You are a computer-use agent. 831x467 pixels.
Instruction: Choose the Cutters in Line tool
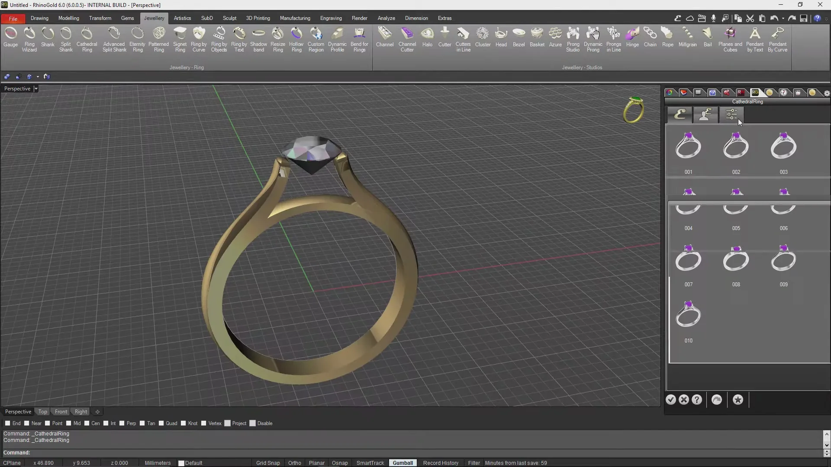click(463, 39)
